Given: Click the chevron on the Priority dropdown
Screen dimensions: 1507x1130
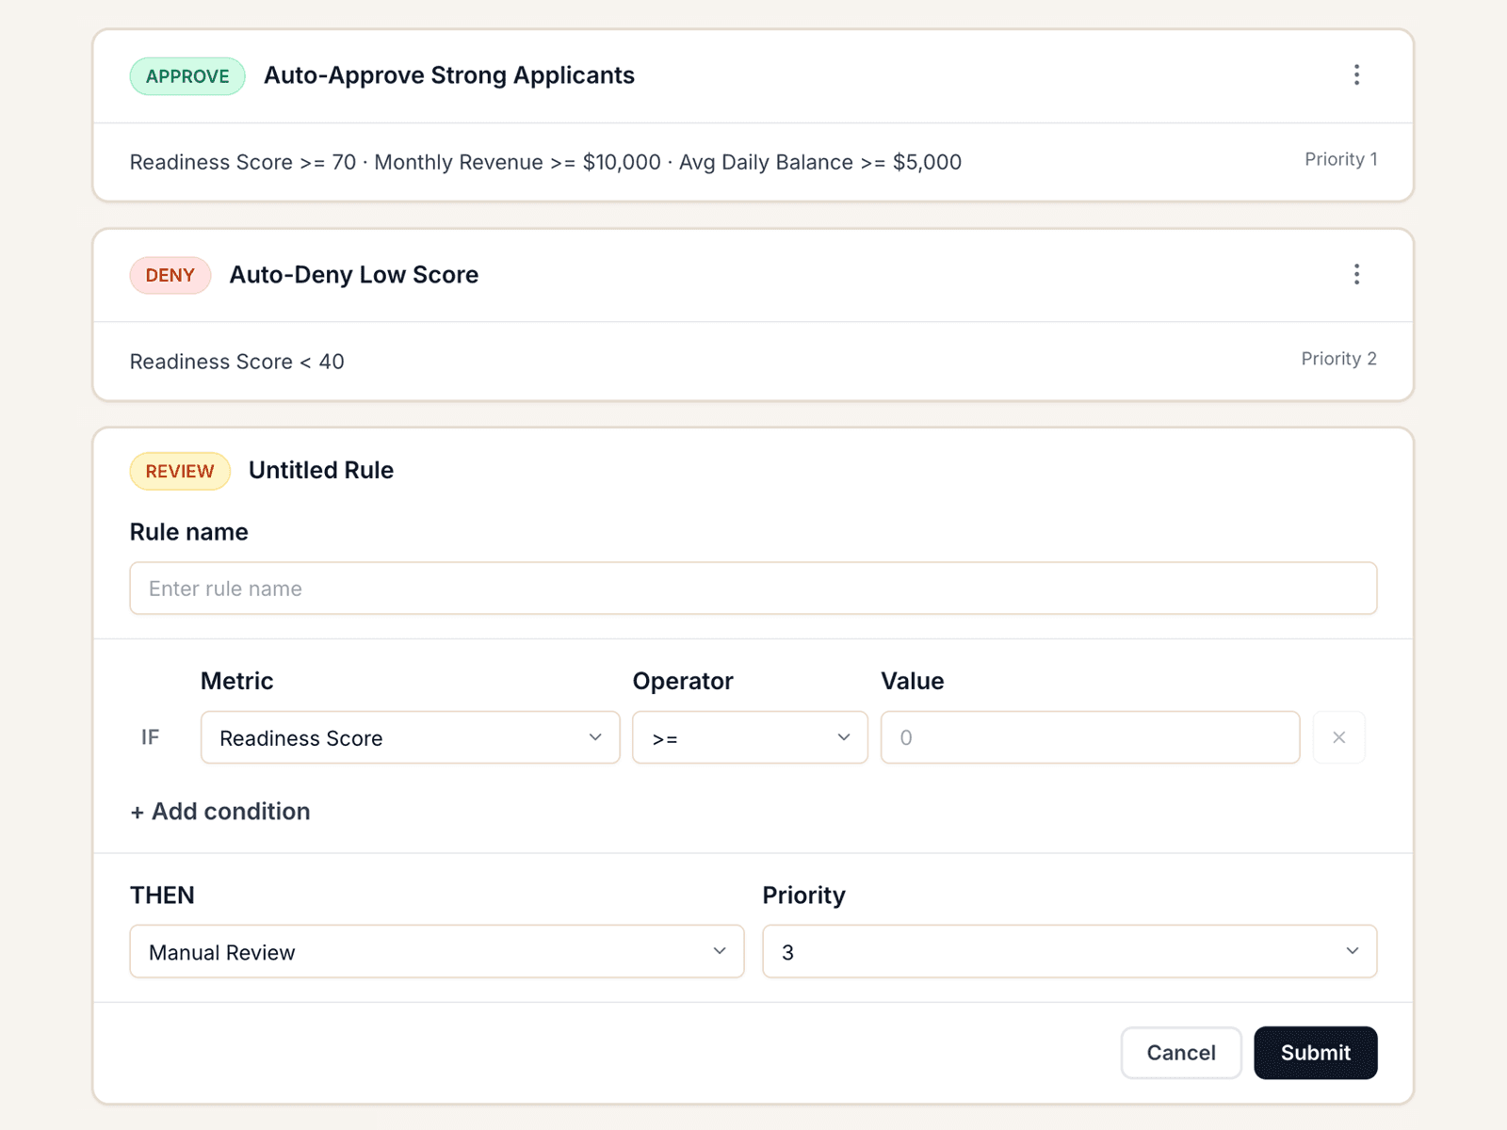Looking at the screenshot, I should coord(1353,951).
